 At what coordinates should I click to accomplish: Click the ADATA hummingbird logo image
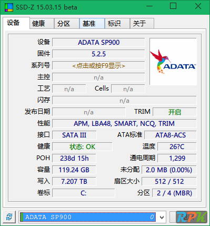tap(173, 62)
